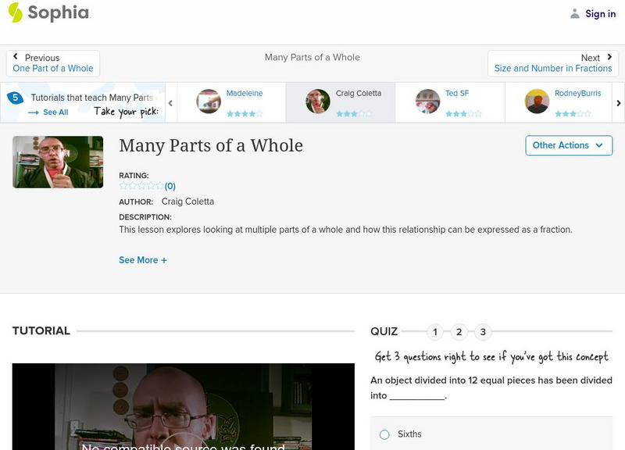The height and width of the screenshot is (450, 625).
Task: Select the Sixths answer radio button
Action: click(384, 434)
